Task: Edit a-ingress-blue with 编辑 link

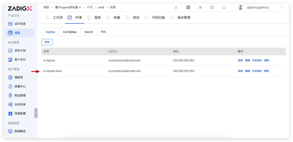Action: pos(247,71)
